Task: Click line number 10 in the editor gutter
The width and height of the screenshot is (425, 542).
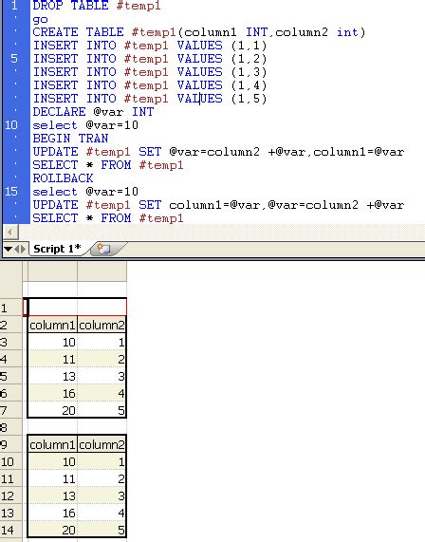Action: click(x=11, y=124)
